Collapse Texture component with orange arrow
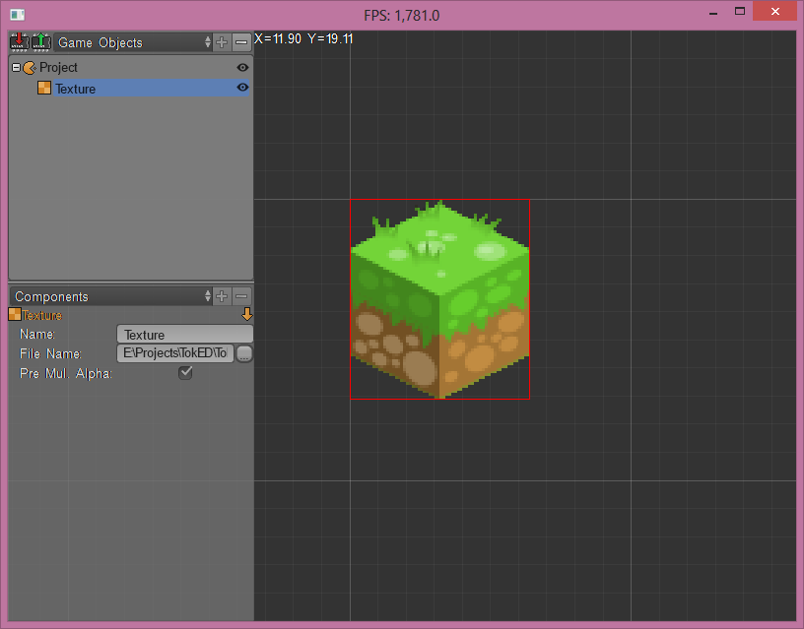The image size is (804, 629). pos(246,314)
